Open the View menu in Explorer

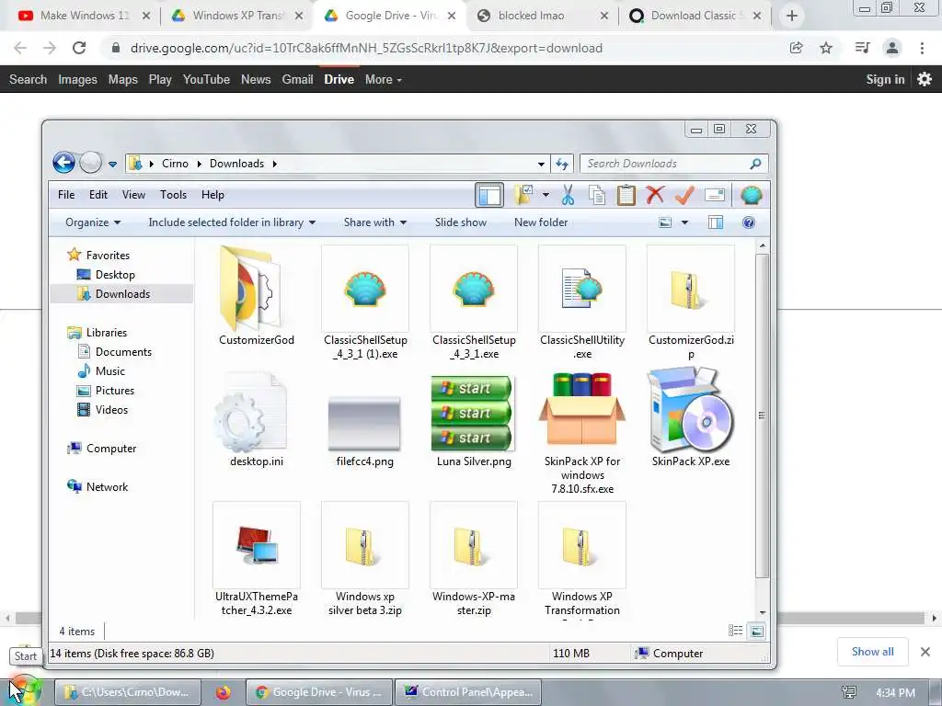[133, 195]
